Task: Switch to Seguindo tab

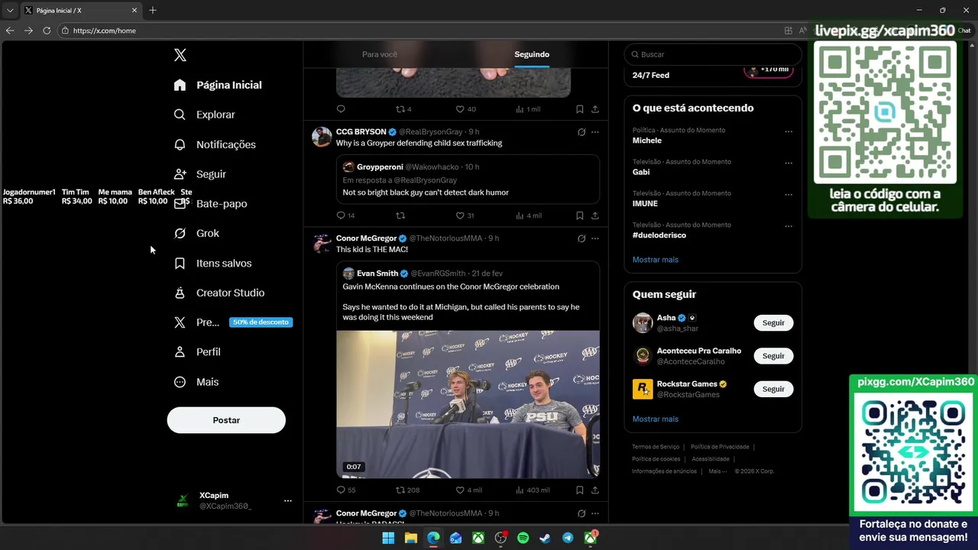Action: point(532,54)
